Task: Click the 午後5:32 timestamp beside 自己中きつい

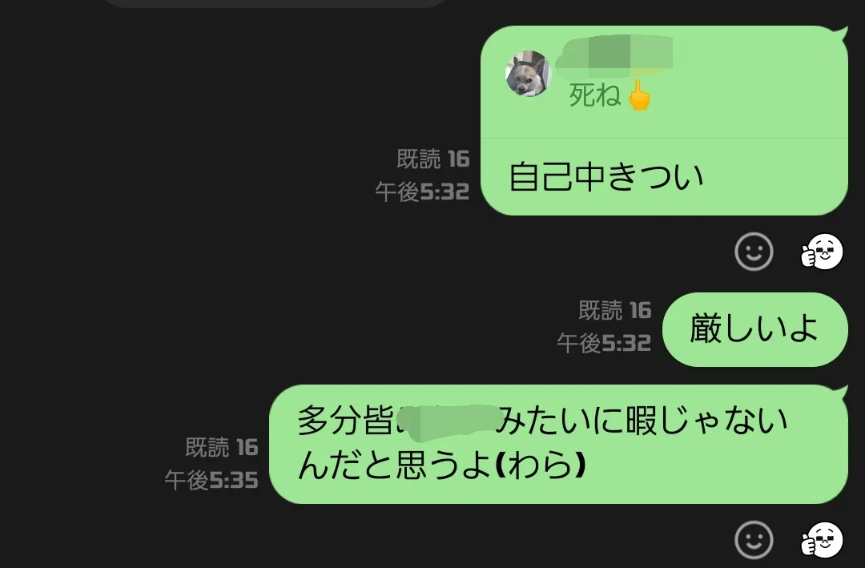Action: click(422, 191)
